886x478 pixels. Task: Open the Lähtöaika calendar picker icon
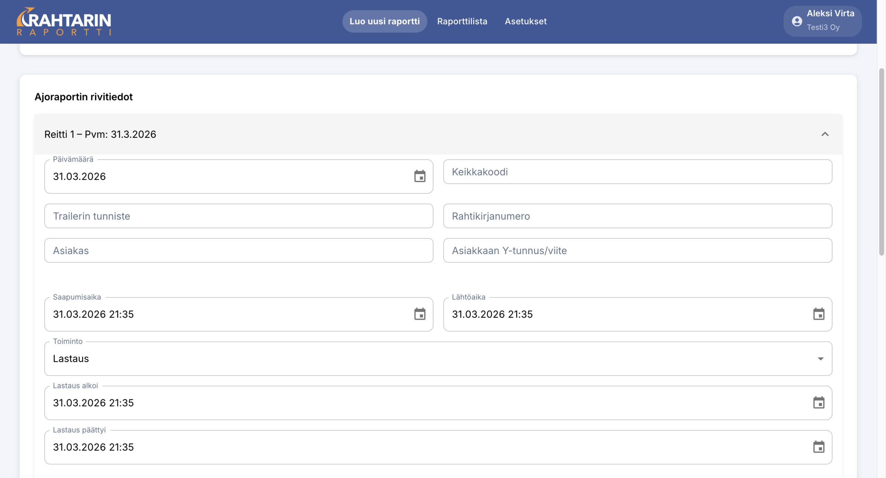point(819,314)
